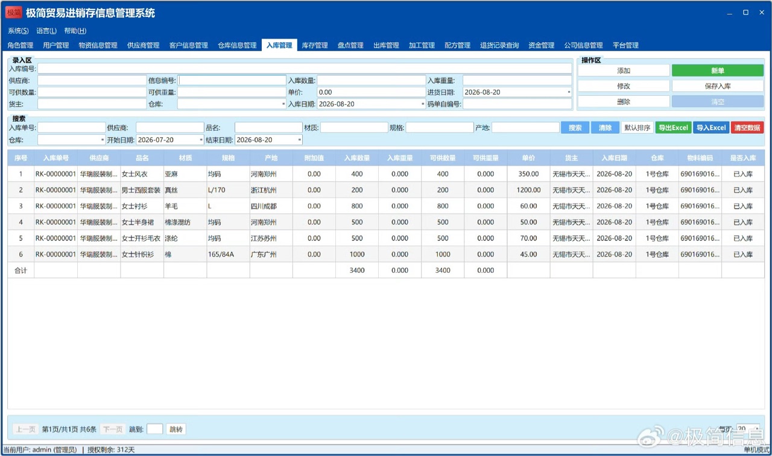This screenshot has width=772, height=456.
Task: Click the blue 导入Excel button
Action: coord(711,128)
